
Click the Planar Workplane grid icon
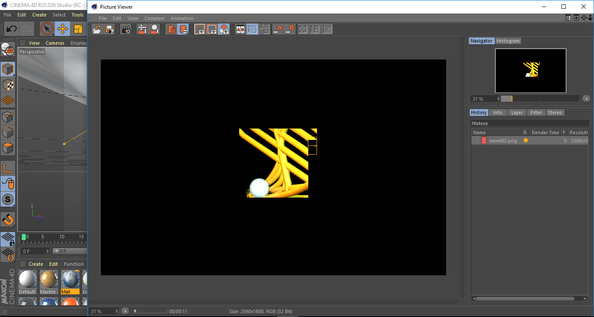[x=8, y=254]
